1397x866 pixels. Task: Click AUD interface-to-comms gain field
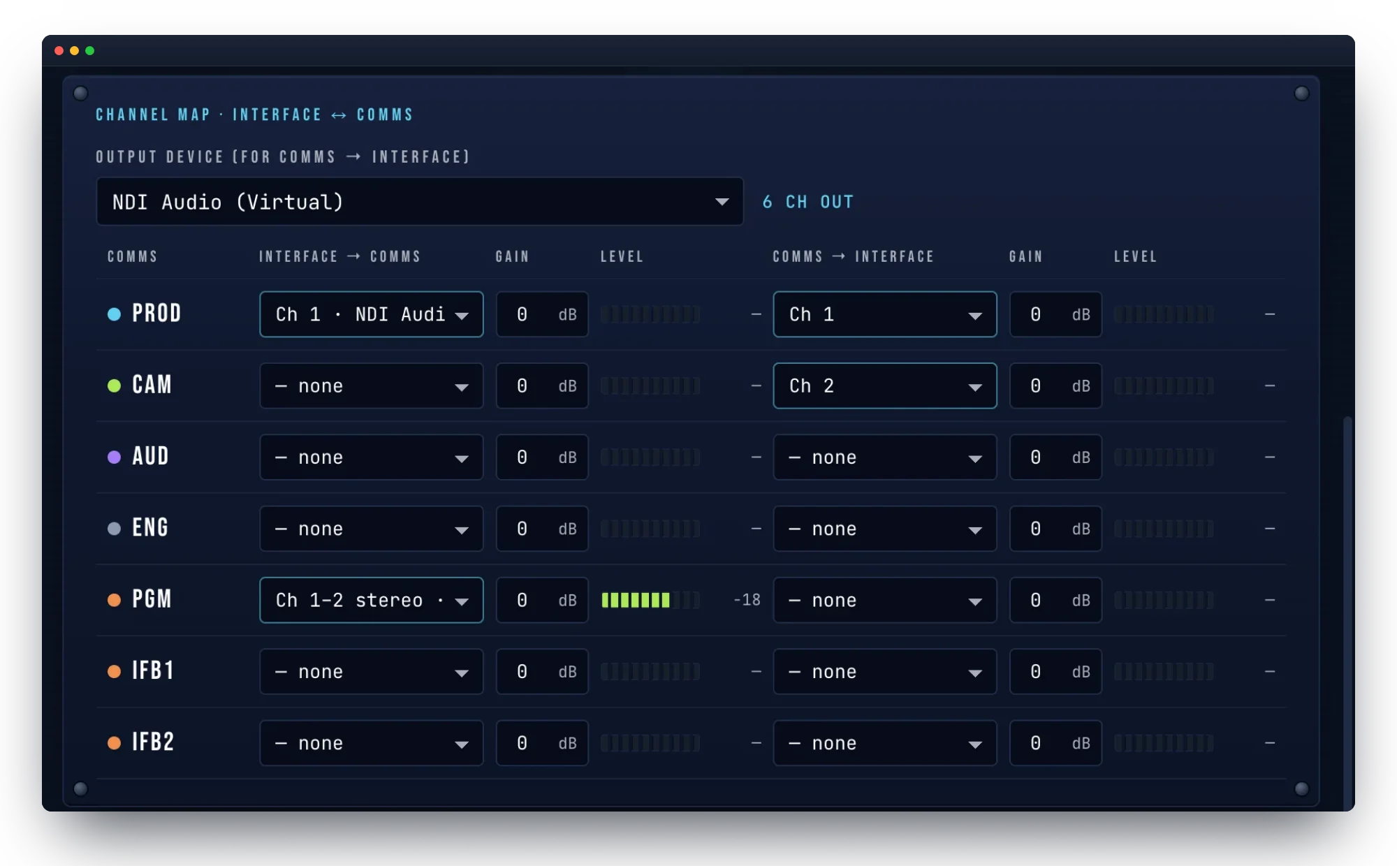coord(542,457)
